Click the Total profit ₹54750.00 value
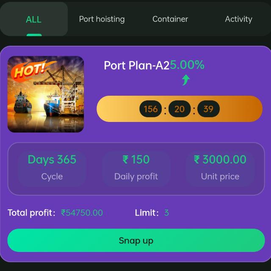This screenshot has width=271, height=271. (82, 213)
